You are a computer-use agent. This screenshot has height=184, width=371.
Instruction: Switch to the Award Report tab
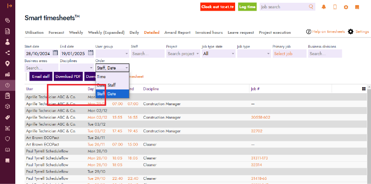(x=178, y=32)
